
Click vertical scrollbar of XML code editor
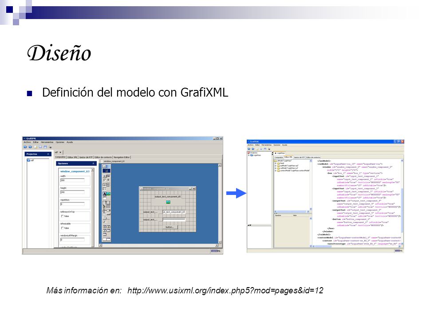pyautogui.click(x=402, y=202)
